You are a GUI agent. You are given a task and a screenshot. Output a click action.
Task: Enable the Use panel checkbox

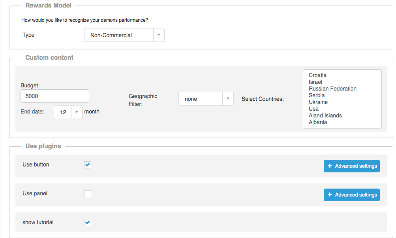pos(88,194)
